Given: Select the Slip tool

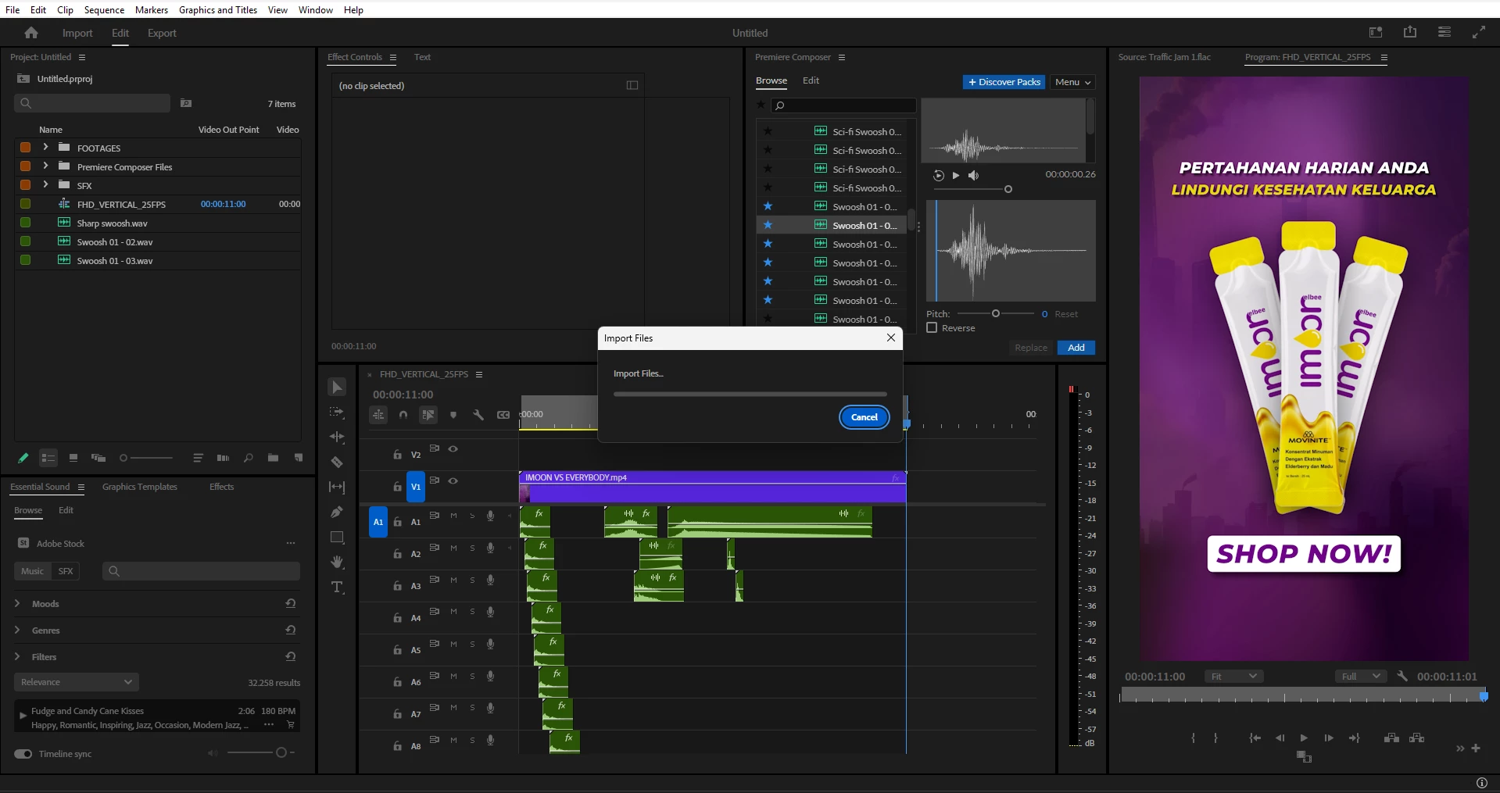Looking at the screenshot, I should click(x=337, y=488).
